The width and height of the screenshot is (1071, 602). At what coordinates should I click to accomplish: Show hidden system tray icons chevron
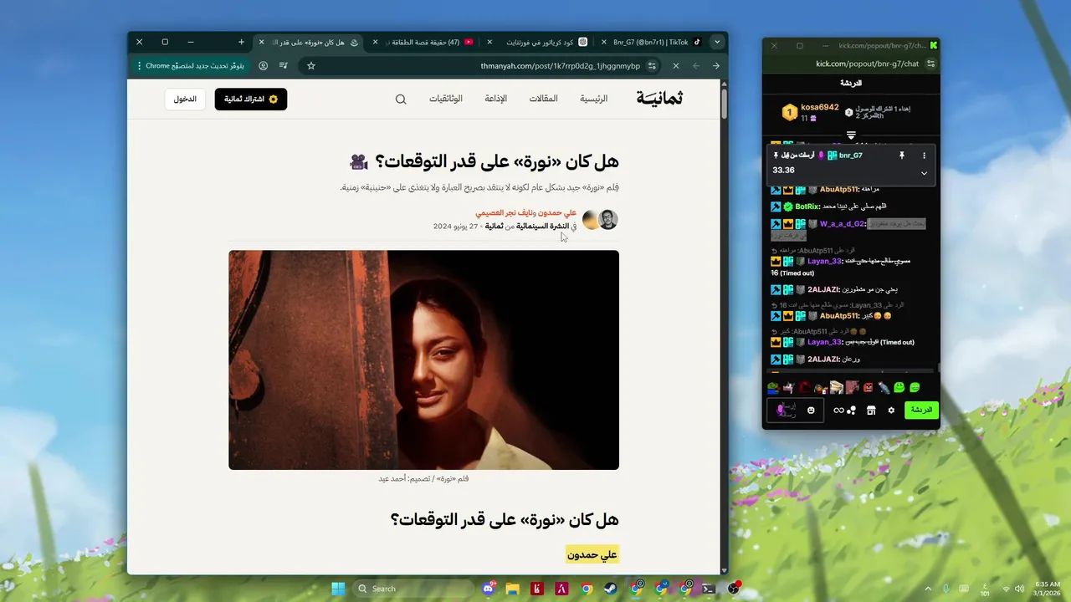tap(926, 589)
